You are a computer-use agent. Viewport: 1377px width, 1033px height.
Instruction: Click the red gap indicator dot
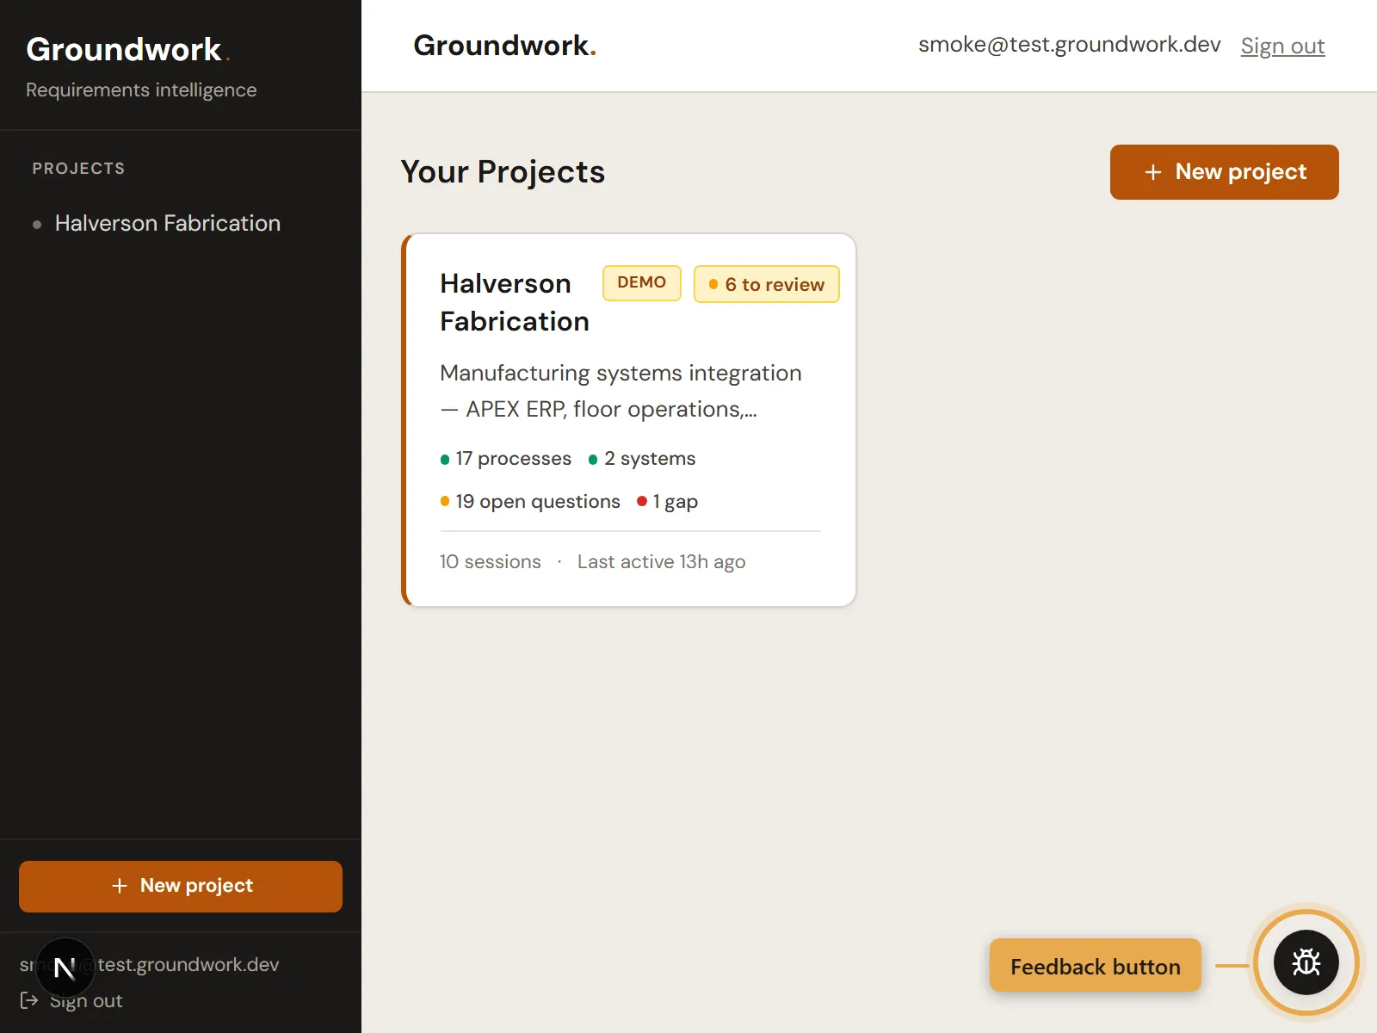[x=641, y=500]
